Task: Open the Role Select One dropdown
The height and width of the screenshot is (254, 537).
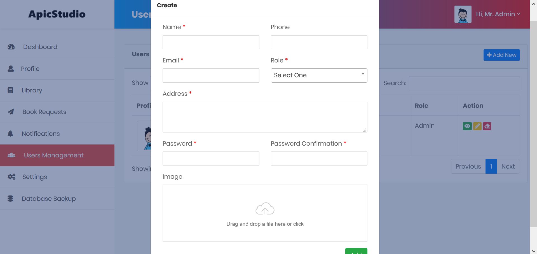Action: click(x=319, y=75)
